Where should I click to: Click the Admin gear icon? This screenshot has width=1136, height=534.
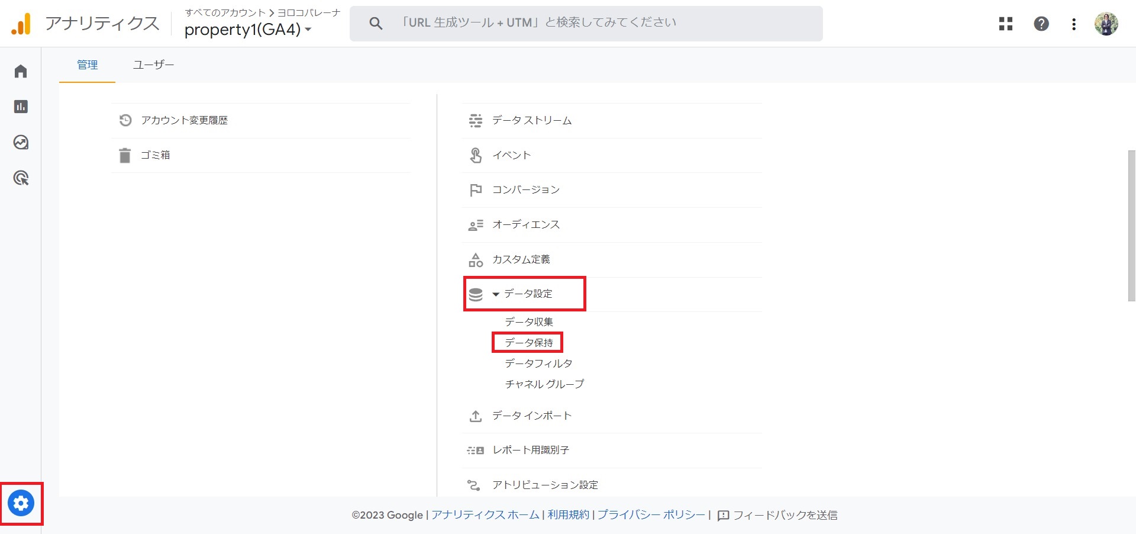tap(21, 503)
